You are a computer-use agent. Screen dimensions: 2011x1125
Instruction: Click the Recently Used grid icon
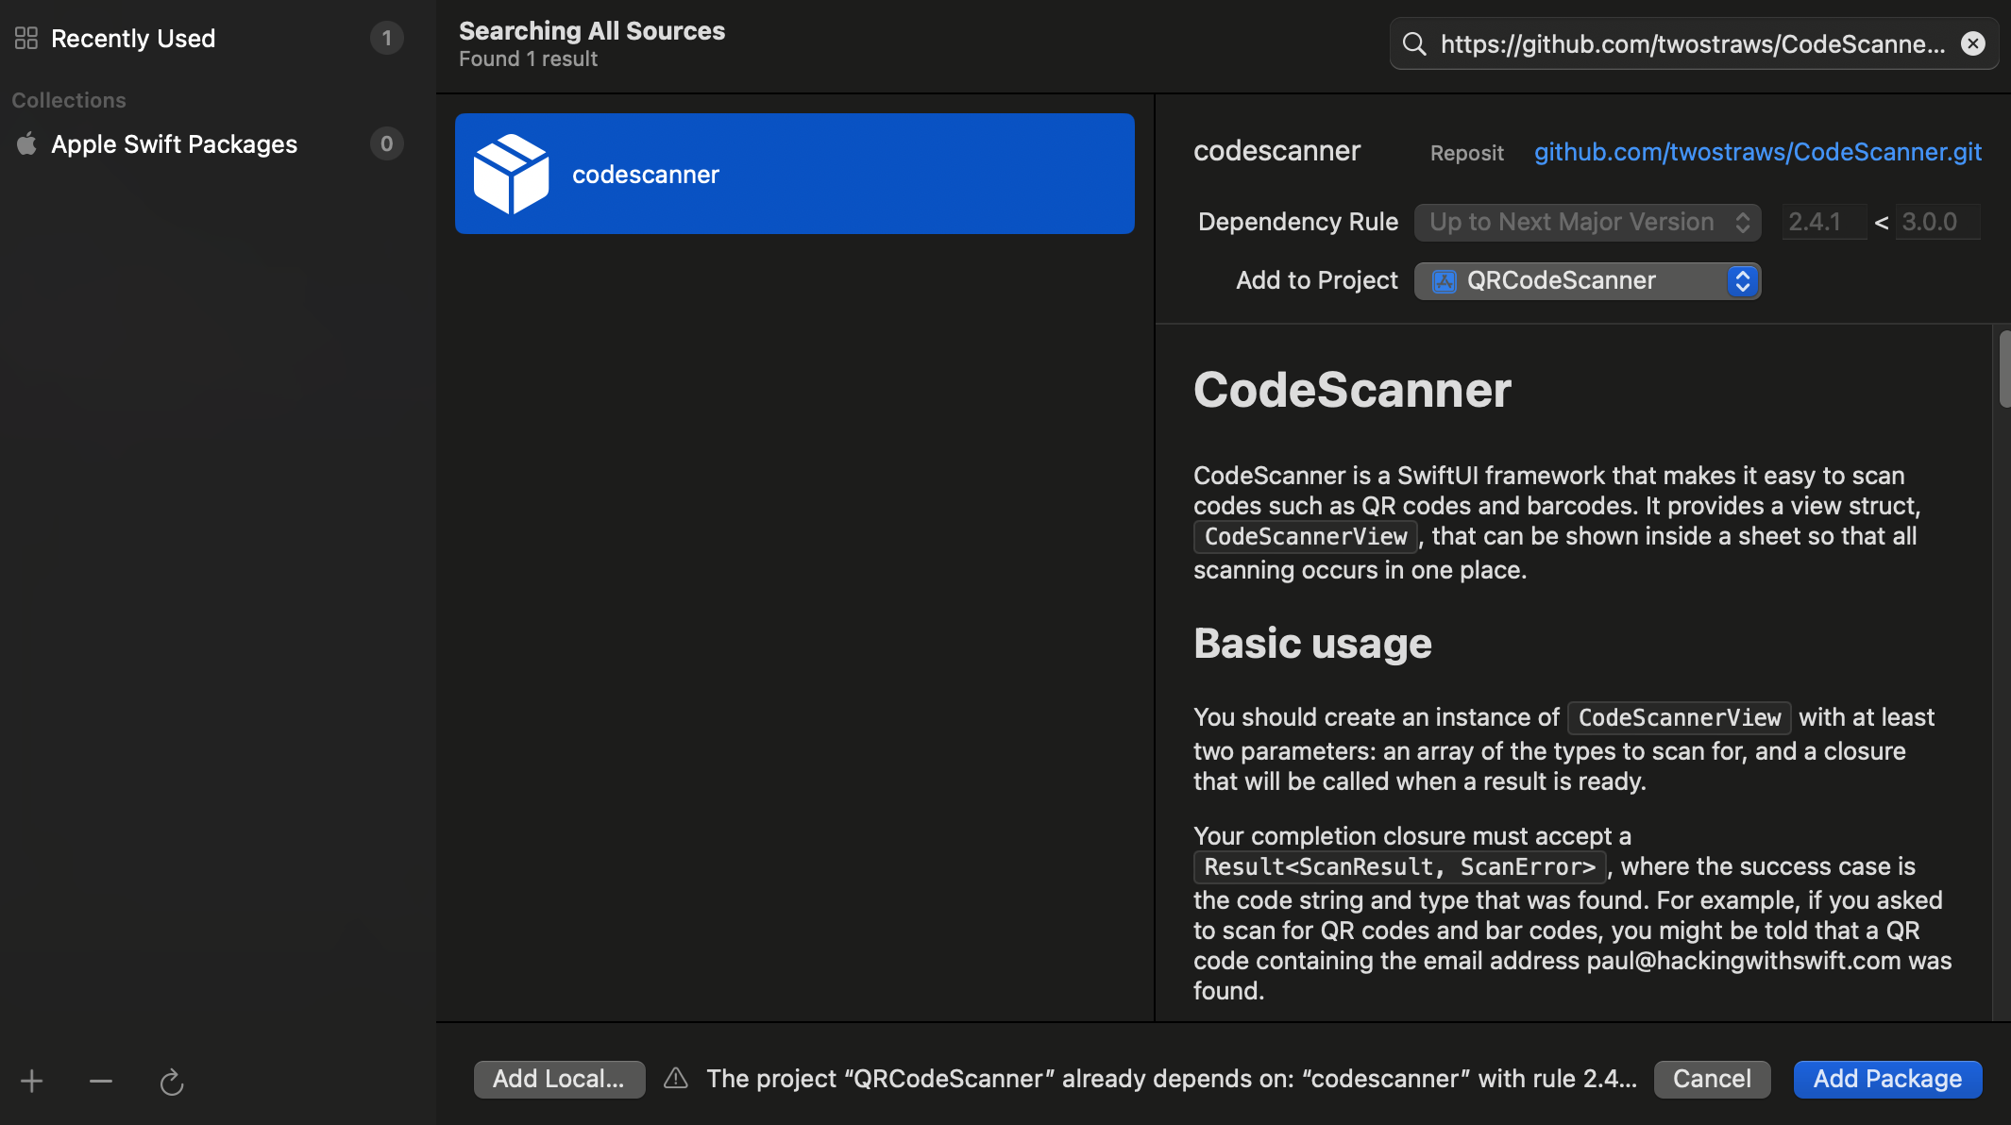click(26, 39)
